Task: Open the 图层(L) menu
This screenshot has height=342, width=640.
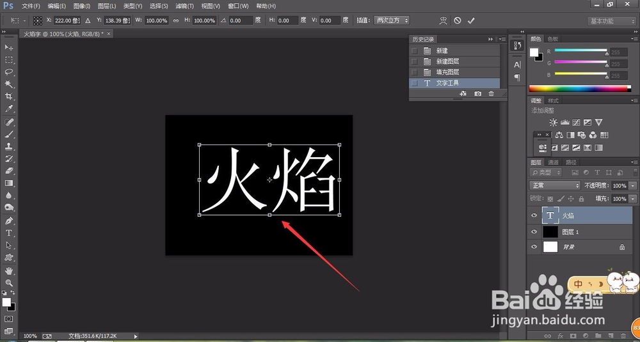Action: click(107, 6)
